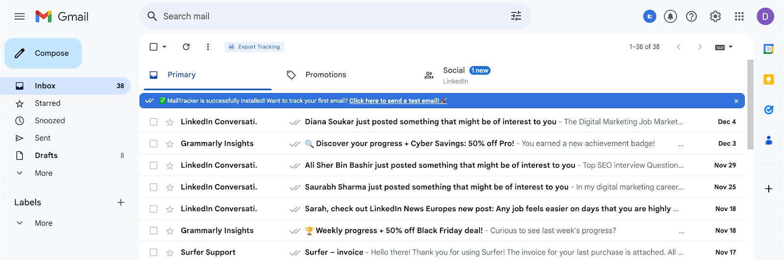Open the notifications bell icon
This screenshot has width=784, height=260.
[670, 16]
